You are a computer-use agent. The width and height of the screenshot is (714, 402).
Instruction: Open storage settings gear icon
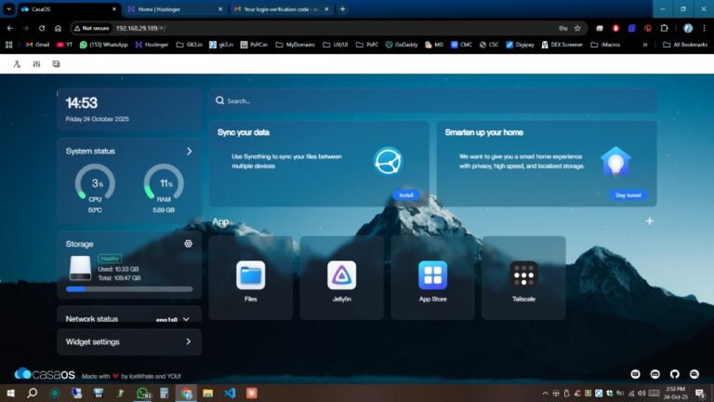pos(188,244)
